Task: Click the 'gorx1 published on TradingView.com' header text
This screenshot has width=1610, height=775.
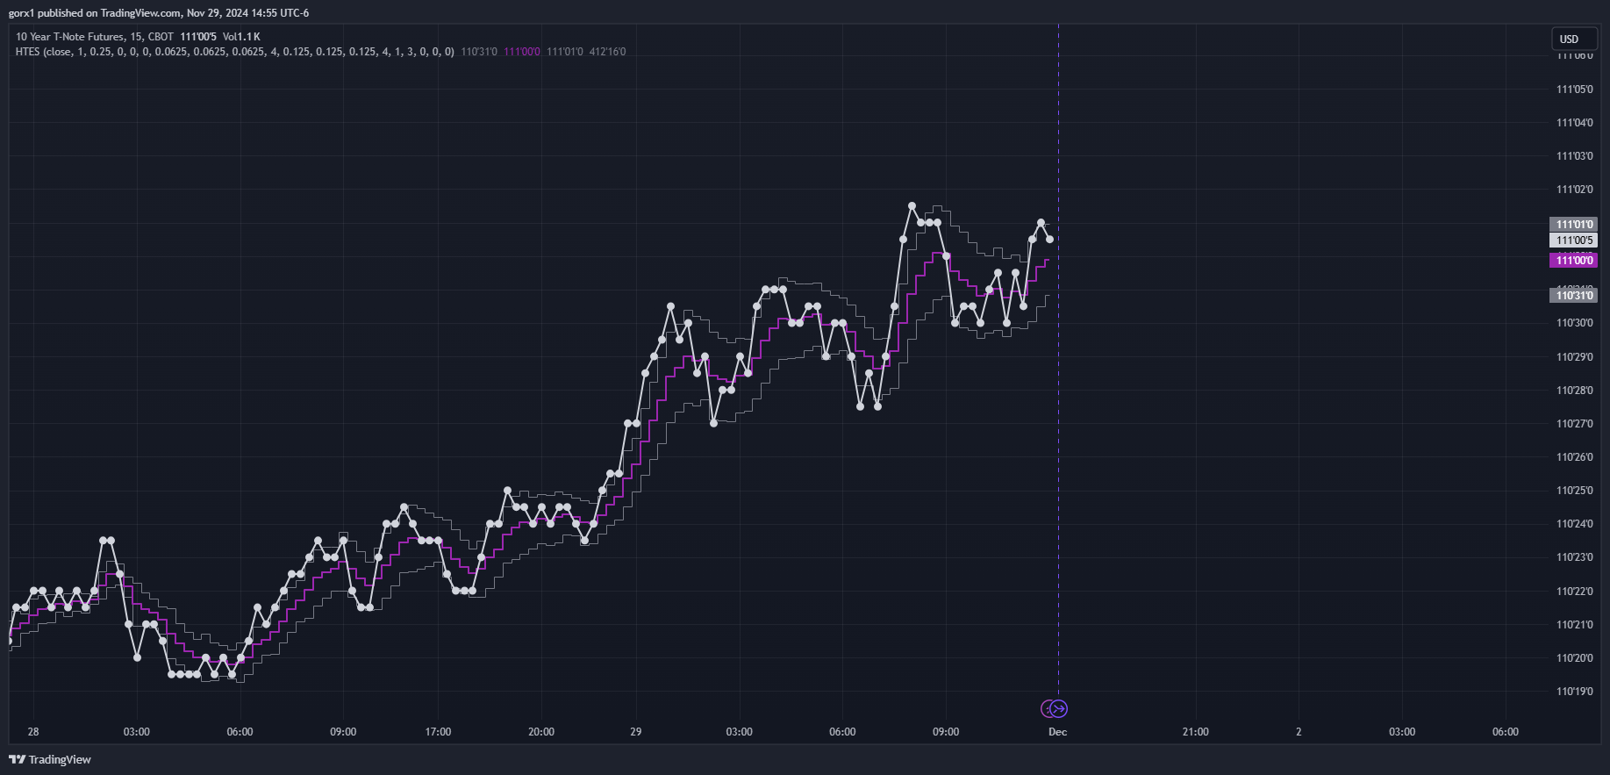Action: 96,13
